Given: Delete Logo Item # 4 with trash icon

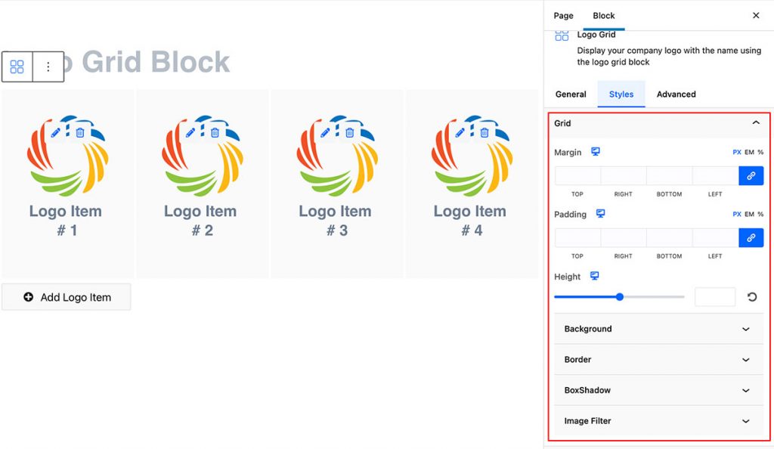Looking at the screenshot, I should (485, 132).
